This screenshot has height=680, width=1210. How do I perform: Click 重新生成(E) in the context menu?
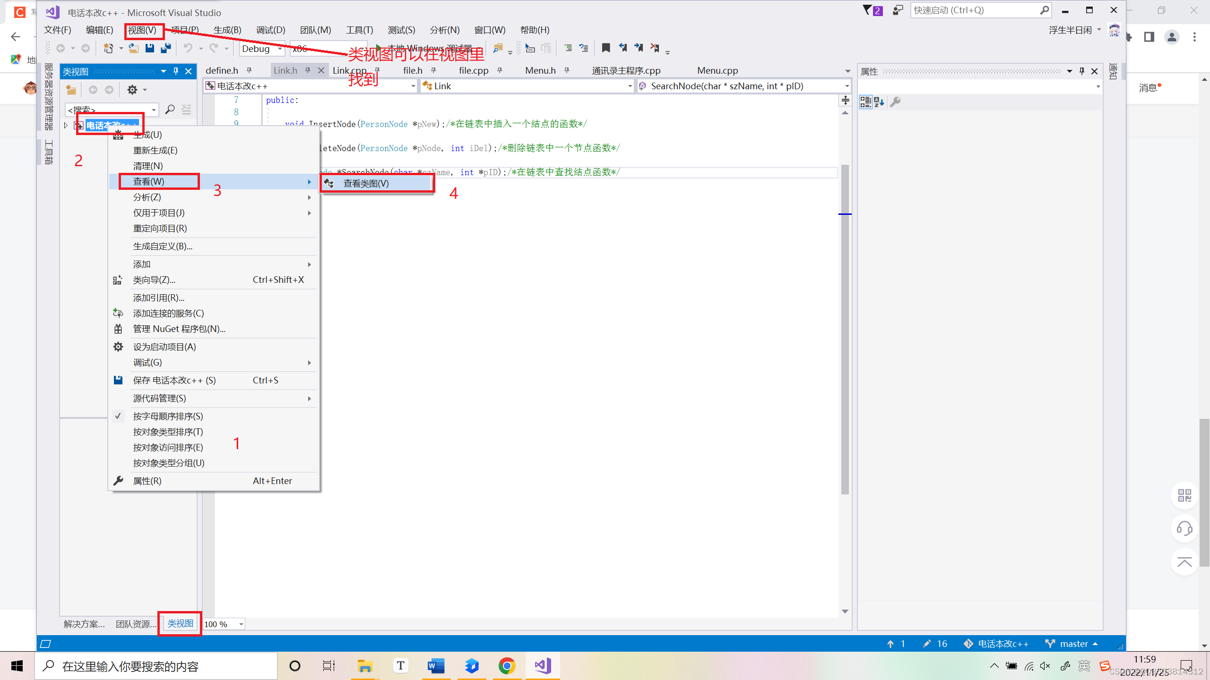(x=155, y=150)
